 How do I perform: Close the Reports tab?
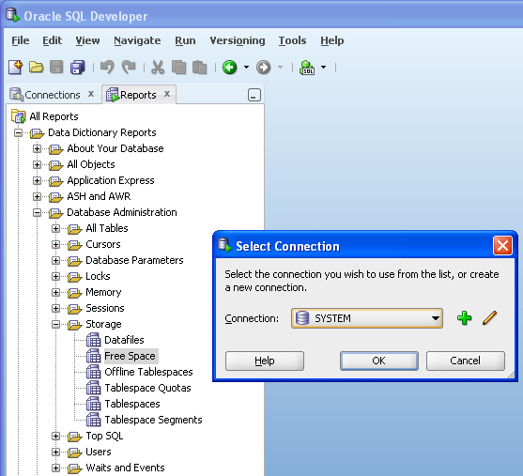(167, 94)
